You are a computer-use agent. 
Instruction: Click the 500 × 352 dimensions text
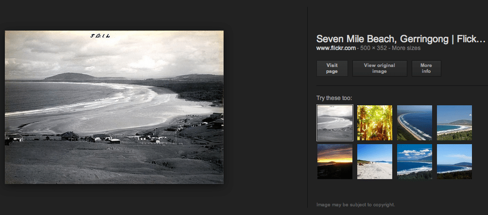[x=373, y=48]
